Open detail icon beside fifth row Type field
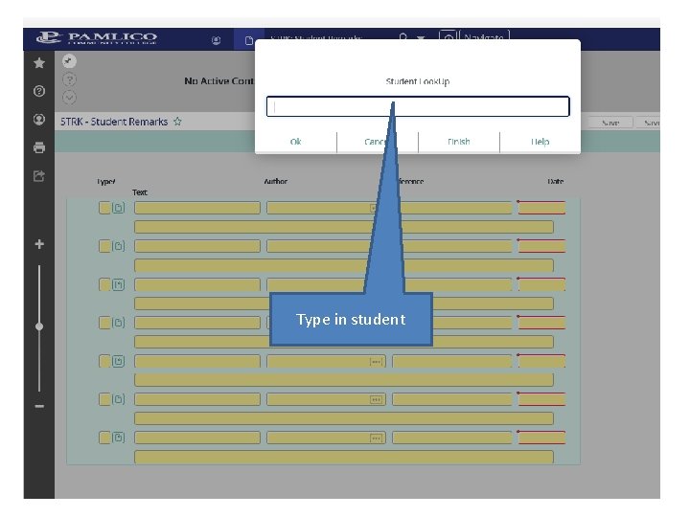The width and height of the screenshot is (690, 517). click(x=119, y=361)
